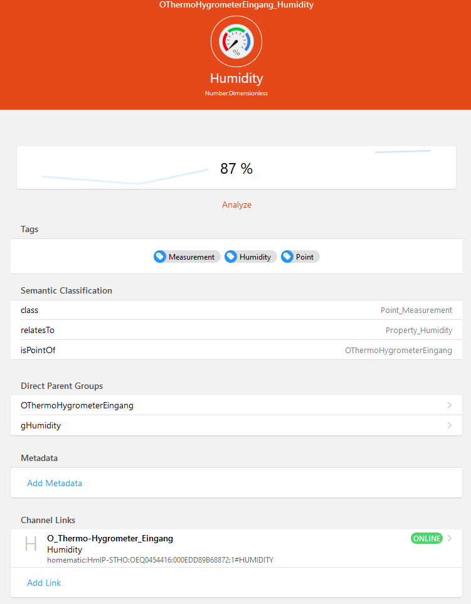The image size is (471, 604).
Task: Select the Humidity tag chip
Action: 251,257
